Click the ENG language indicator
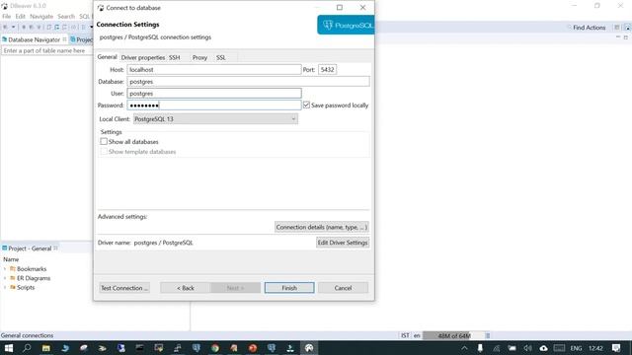Screen dimensions: 632x355 [x=576, y=348]
